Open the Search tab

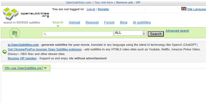(x=58, y=22)
